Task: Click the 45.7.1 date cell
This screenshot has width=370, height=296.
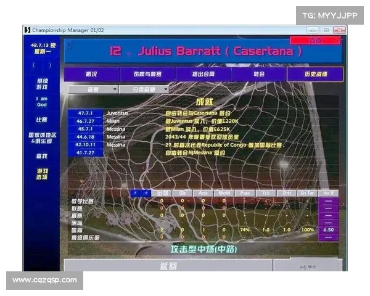Action: pos(86,129)
